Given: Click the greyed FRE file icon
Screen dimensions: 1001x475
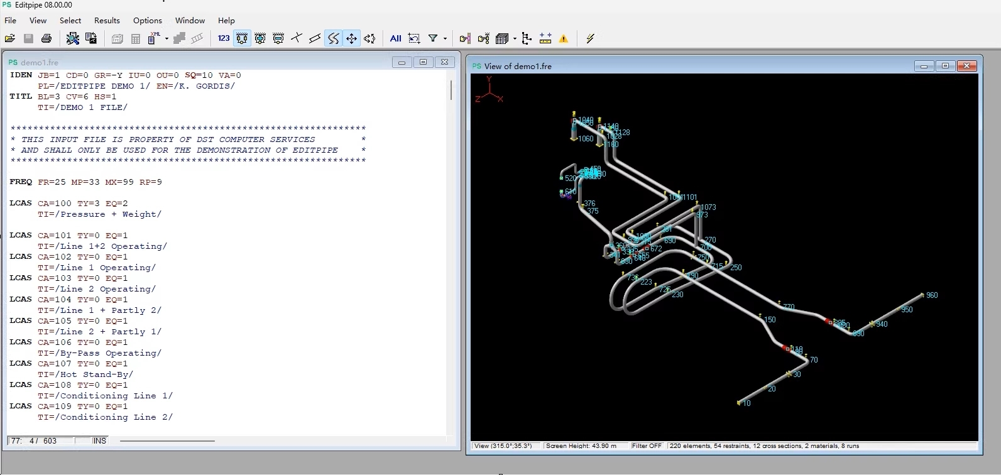Looking at the screenshot, I should pyautogui.click(x=118, y=38).
